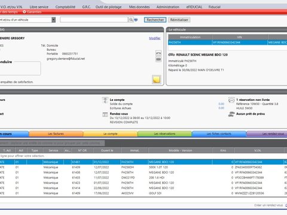
Task: Open the Comptabilité menu
Action: coord(65,7)
